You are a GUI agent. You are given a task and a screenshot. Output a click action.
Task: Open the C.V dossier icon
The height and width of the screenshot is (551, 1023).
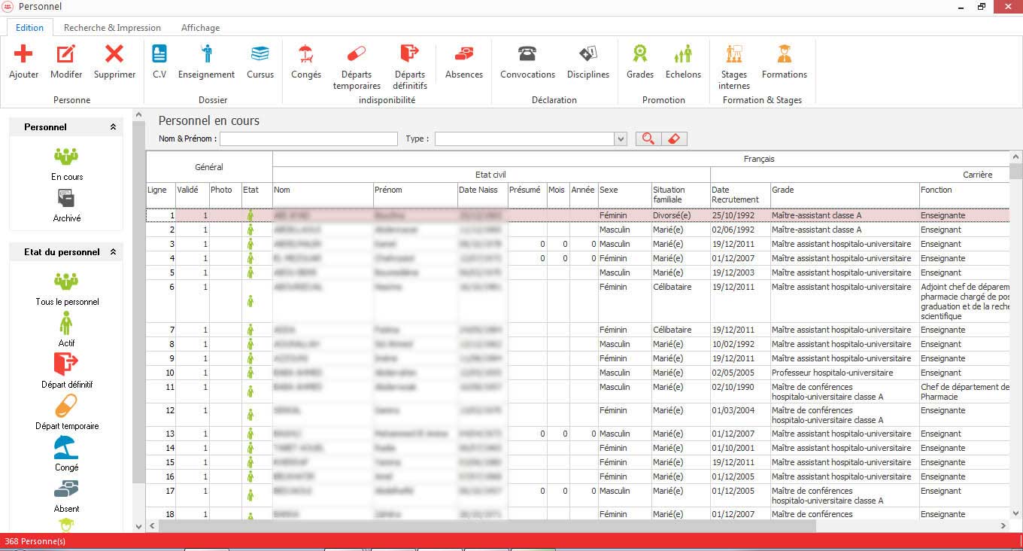point(159,54)
